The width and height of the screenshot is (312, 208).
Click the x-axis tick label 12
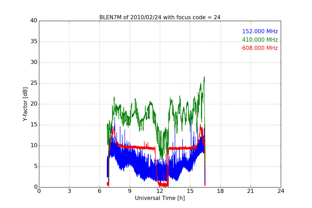(160, 191)
